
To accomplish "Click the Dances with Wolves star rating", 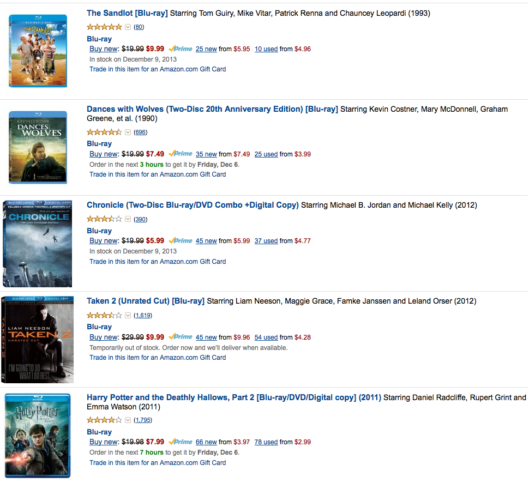I will coord(104,132).
